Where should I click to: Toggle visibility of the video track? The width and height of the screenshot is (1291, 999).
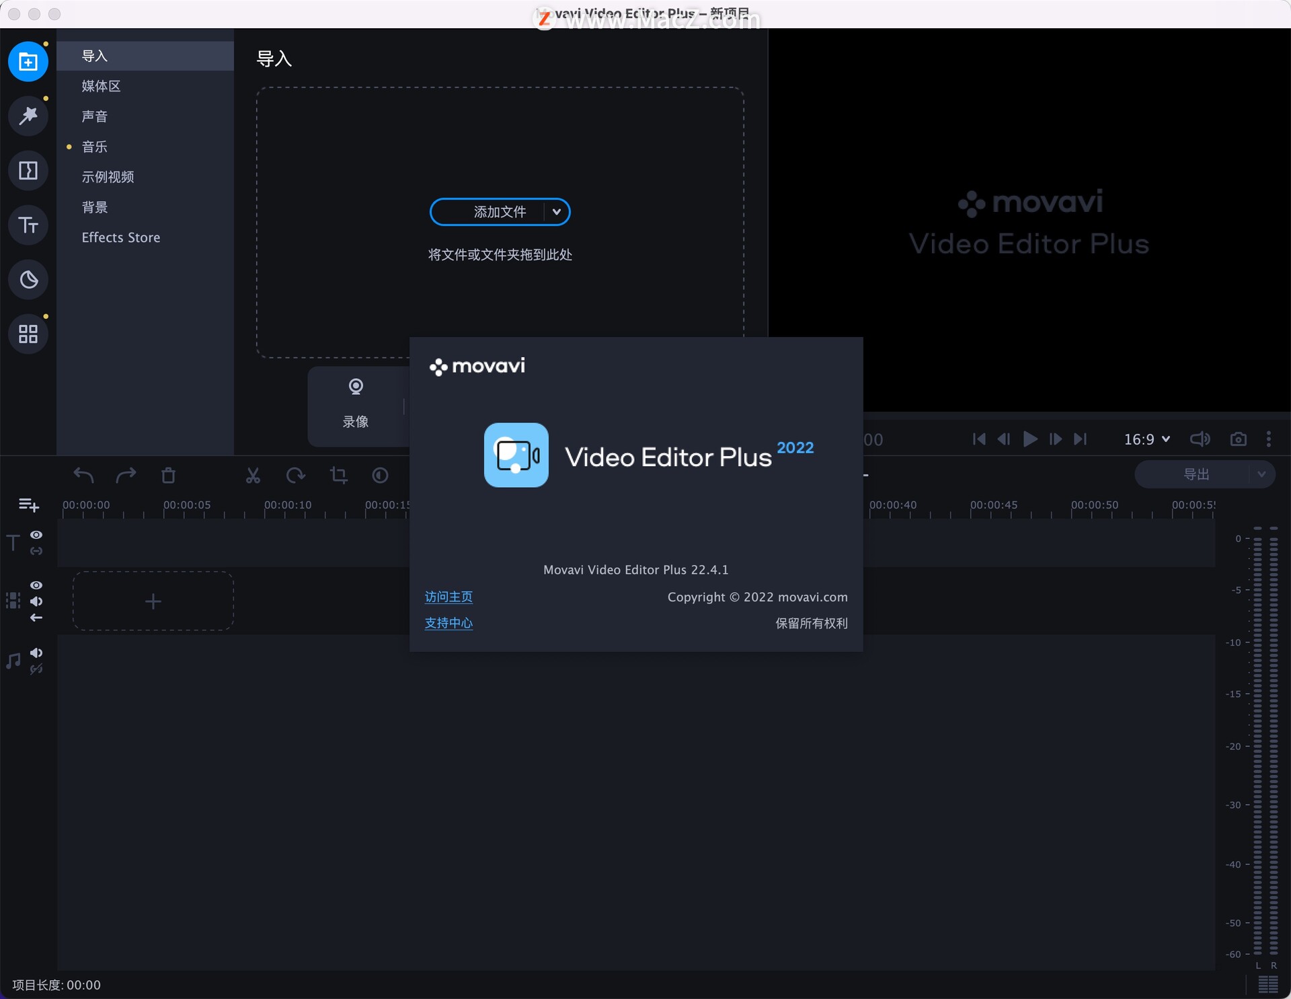point(36,585)
